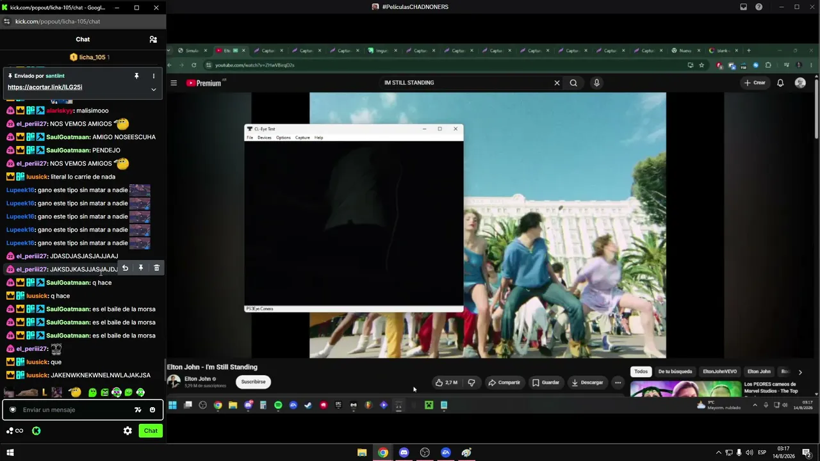Show hidden system tray icons
The width and height of the screenshot is (820, 461).
point(718,453)
